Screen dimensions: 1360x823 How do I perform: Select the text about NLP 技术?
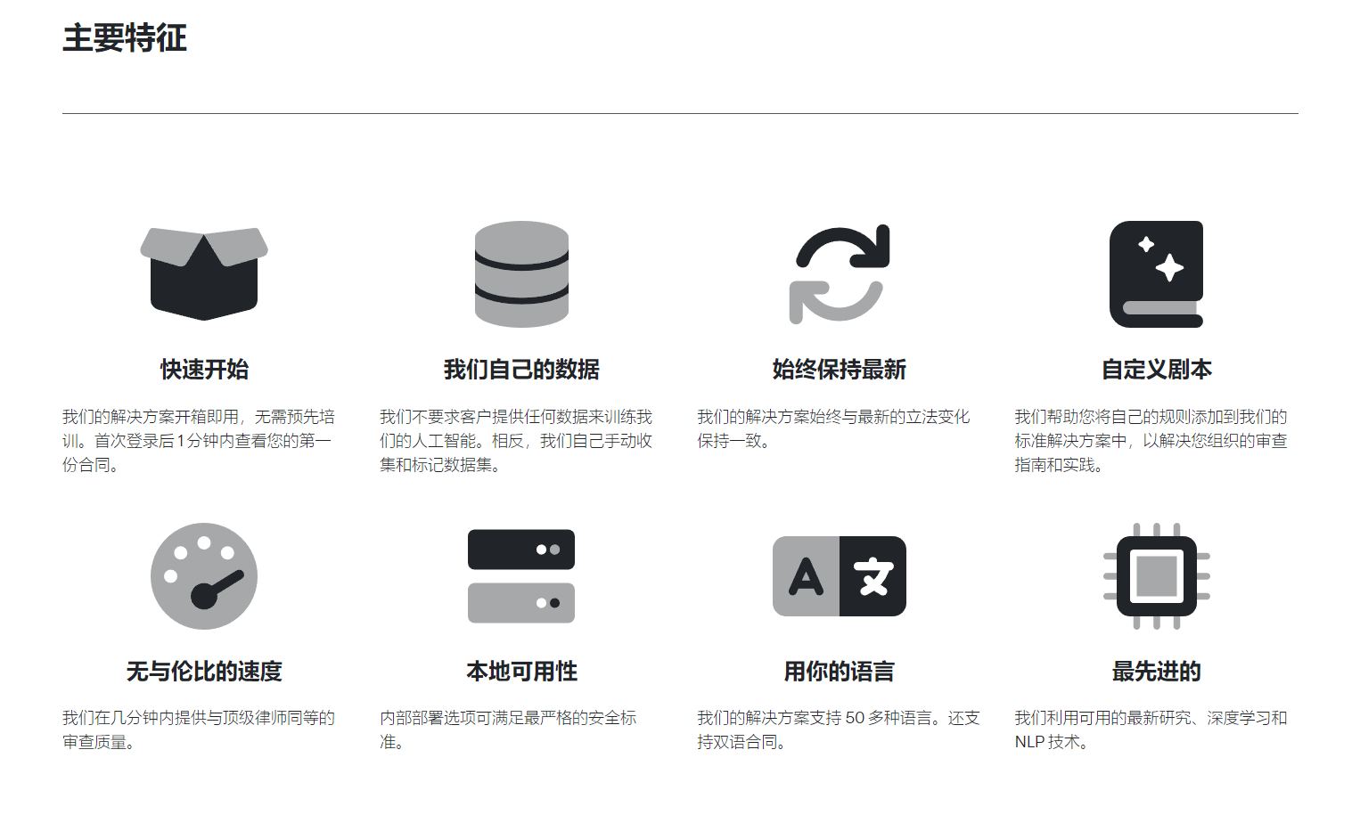1150,730
